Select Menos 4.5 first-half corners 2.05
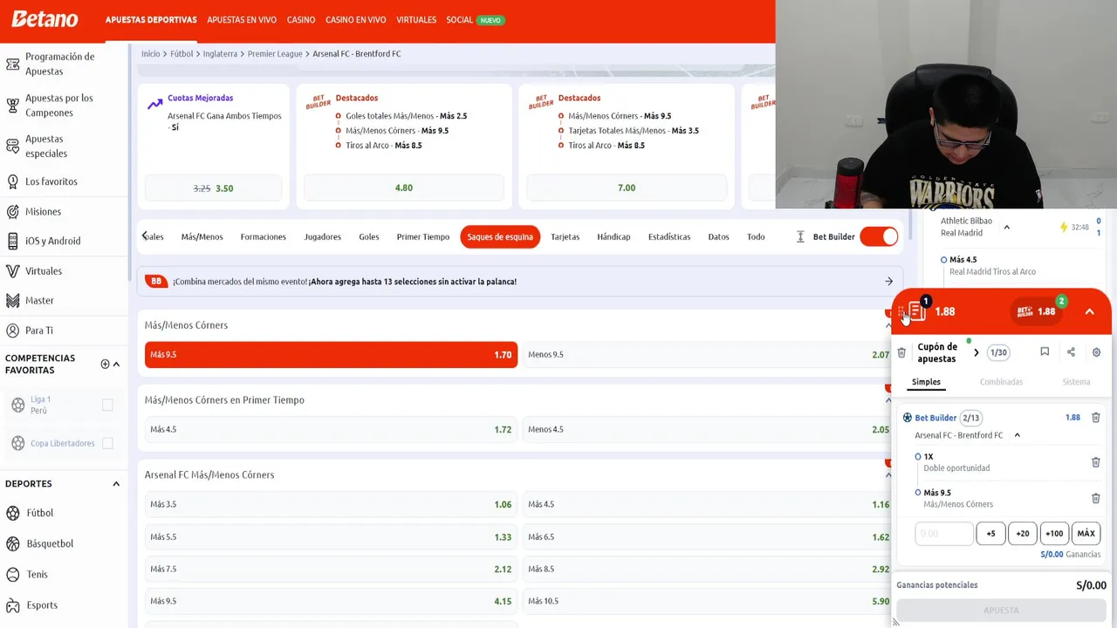1117x628 pixels. pyautogui.click(x=708, y=429)
